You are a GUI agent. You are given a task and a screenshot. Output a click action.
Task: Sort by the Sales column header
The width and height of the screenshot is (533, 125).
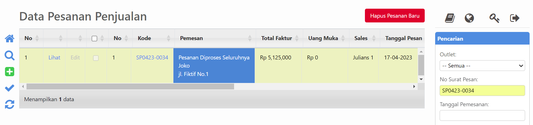pos(361,38)
